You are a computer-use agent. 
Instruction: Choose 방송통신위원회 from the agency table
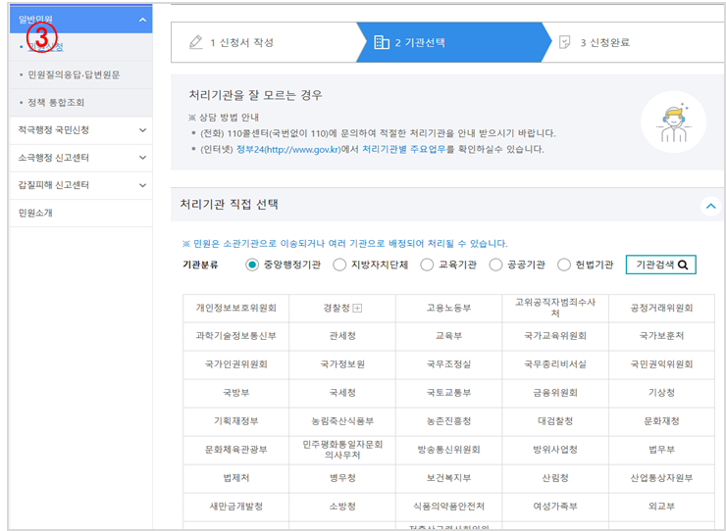tap(448, 450)
